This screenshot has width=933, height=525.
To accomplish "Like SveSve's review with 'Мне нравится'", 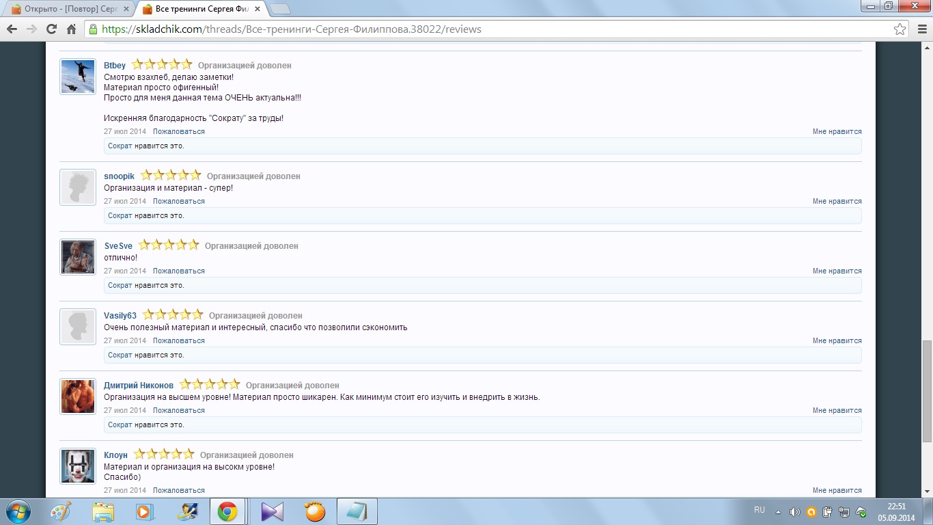I will 837,271.
